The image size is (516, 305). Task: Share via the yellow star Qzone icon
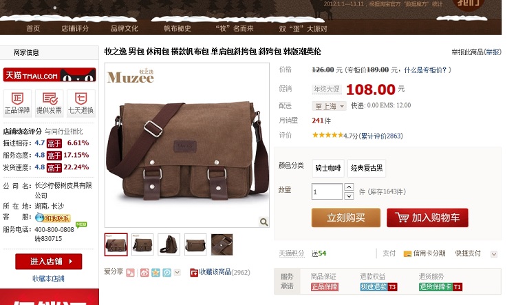click(155, 273)
